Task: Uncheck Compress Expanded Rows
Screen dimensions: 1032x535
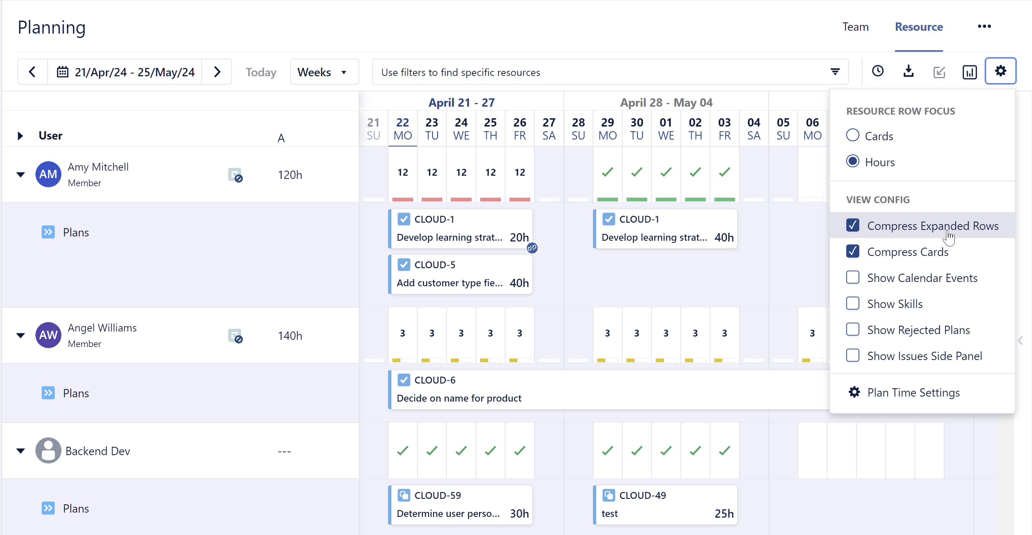Action: coord(853,225)
